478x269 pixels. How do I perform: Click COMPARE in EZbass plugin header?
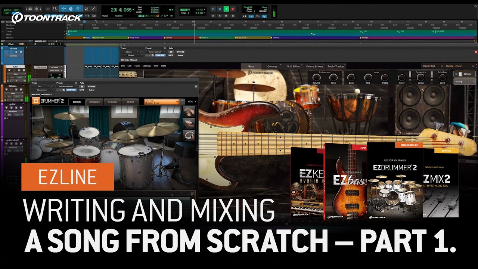pyautogui.click(x=160, y=55)
